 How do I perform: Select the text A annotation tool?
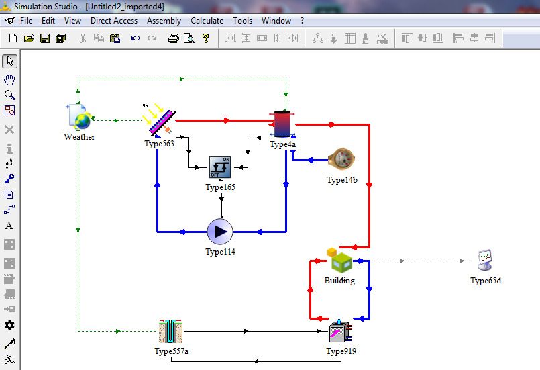pyautogui.click(x=9, y=226)
